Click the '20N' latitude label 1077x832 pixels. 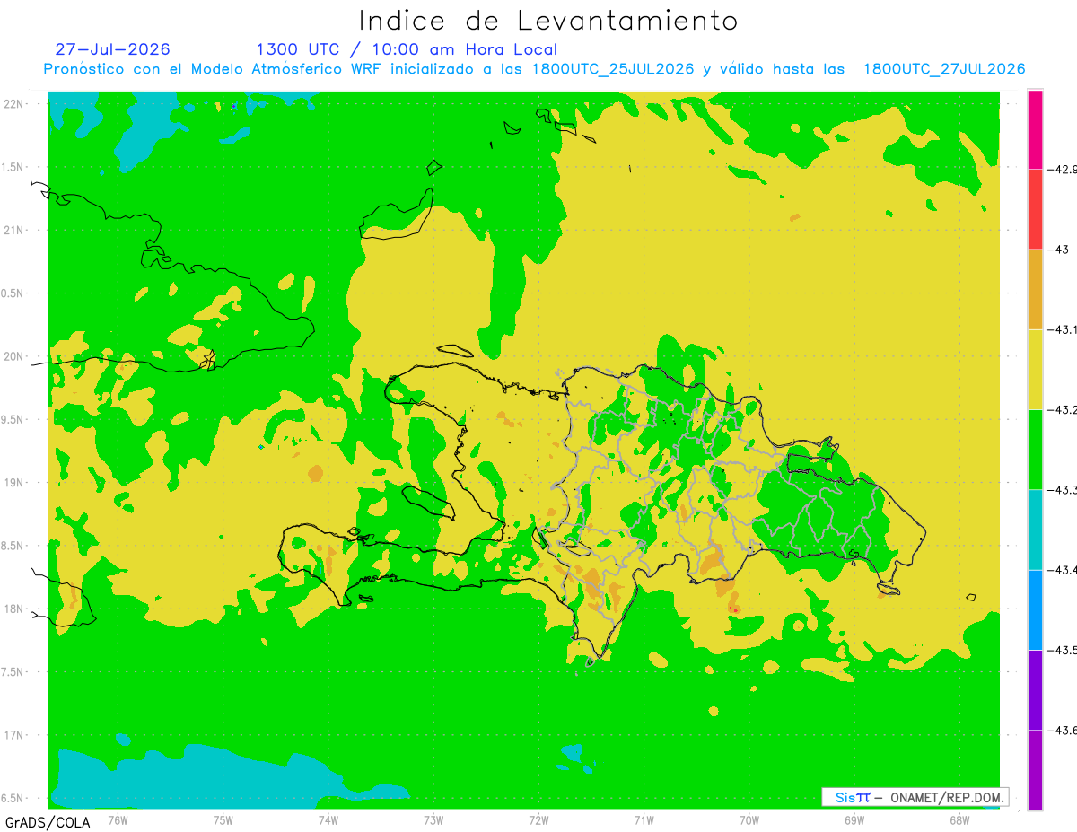click(x=15, y=356)
